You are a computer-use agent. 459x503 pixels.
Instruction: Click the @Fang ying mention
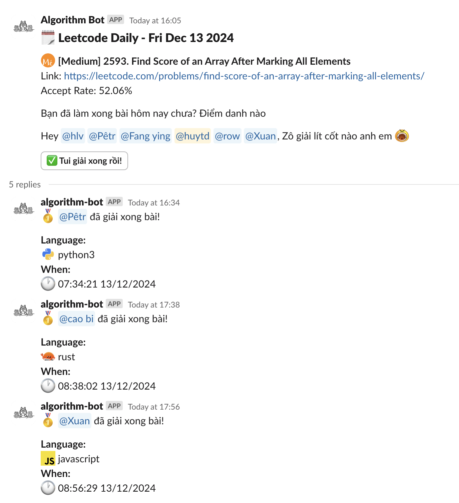pyautogui.click(x=145, y=136)
